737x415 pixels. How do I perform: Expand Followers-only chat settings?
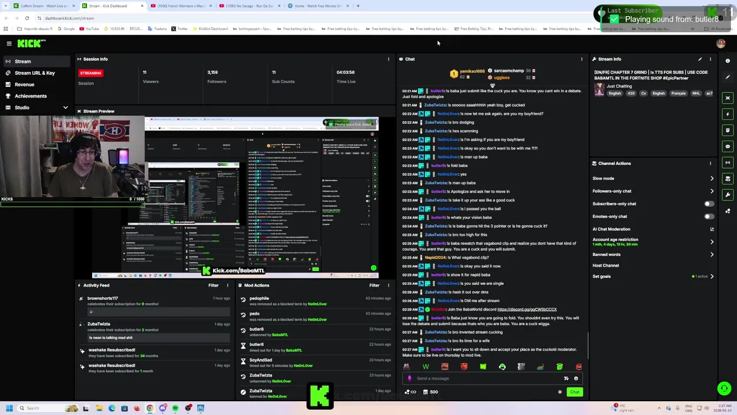[712, 191]
